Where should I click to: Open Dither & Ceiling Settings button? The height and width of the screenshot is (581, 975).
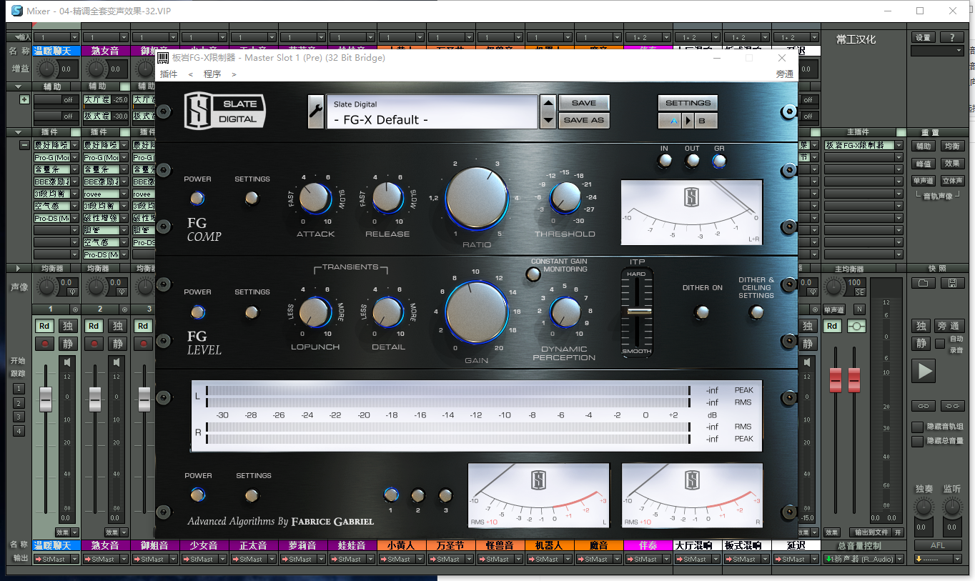click(x=756, y=312)
